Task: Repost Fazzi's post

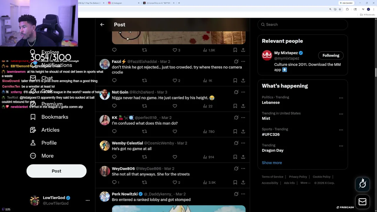Action: point(144,80)
